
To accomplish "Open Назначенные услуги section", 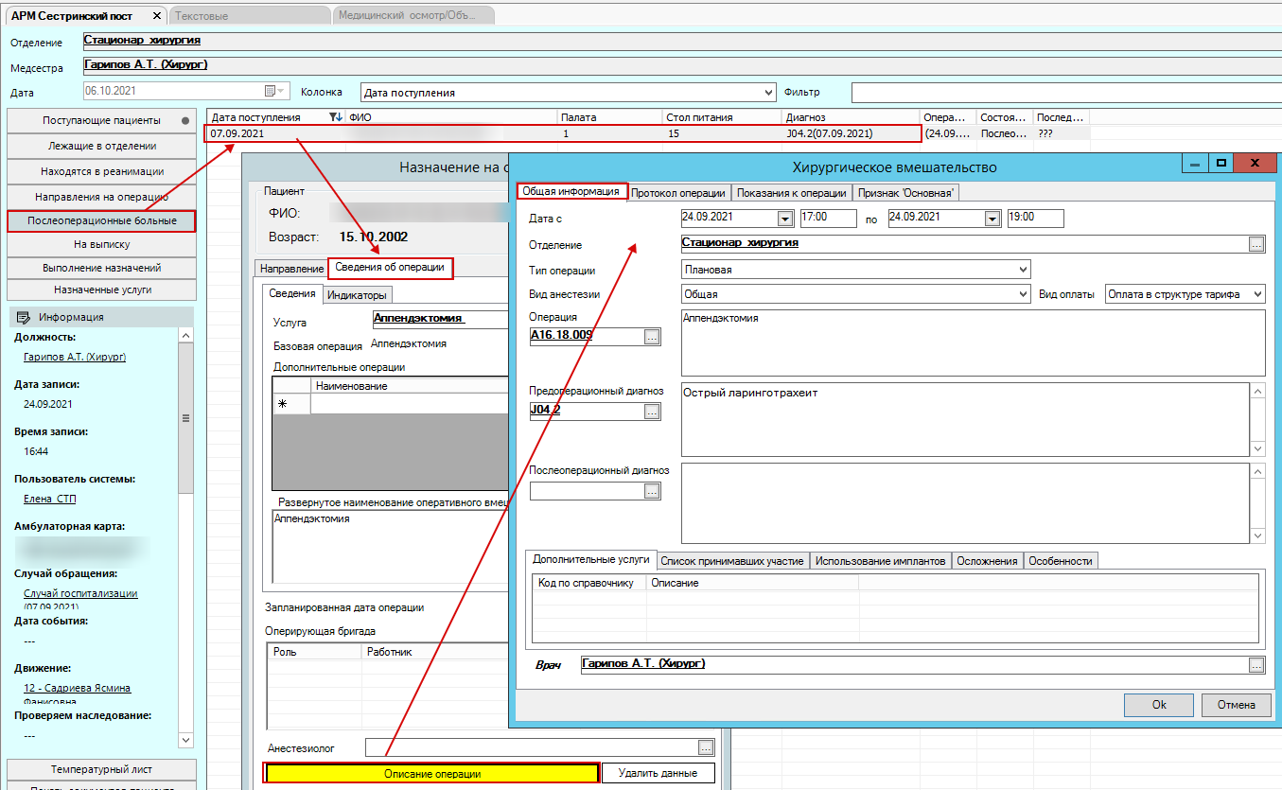I will point(101,290).
